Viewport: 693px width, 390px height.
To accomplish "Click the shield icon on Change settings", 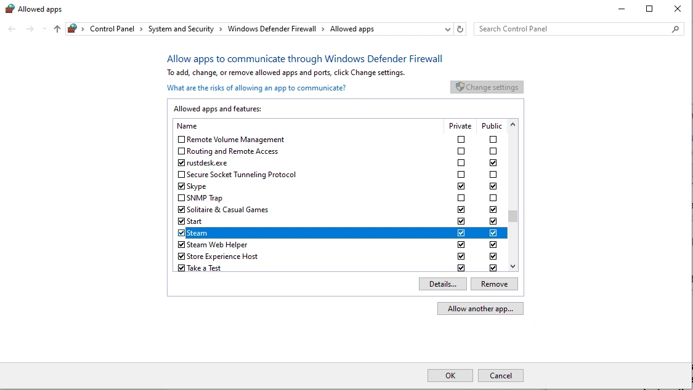I will coord(460,87).
